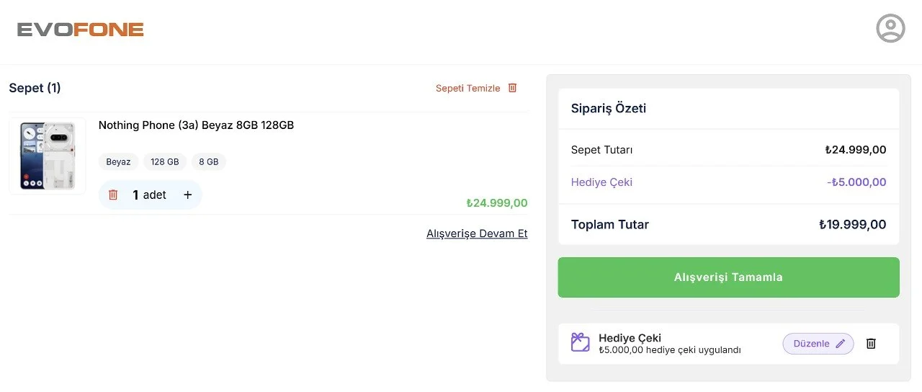
Task: Click the Hediye Çeki row in the order summary
Action: point(728,182)
